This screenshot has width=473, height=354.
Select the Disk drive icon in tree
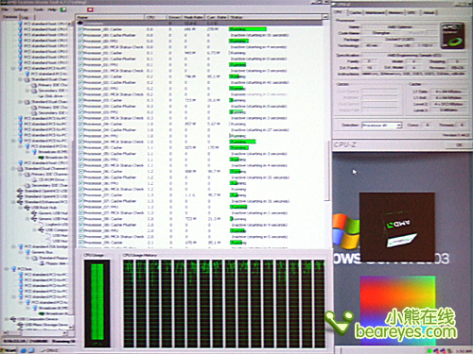tap(42, 96)
